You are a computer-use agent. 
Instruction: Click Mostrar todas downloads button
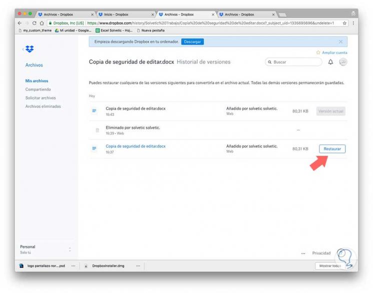click(330, 266)
